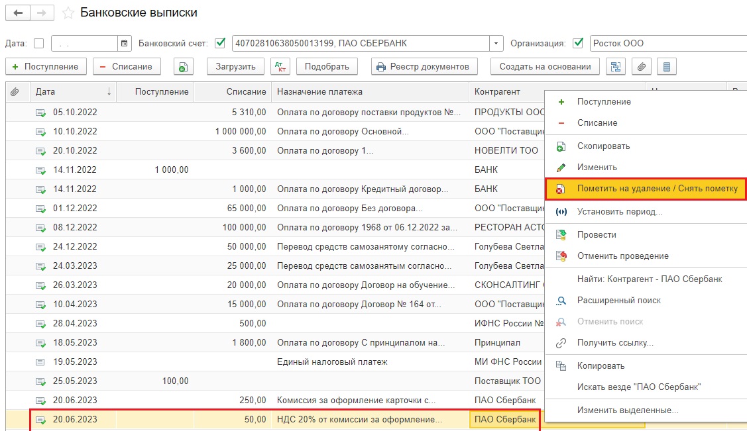The width and height of the screenshot is (747, 431).
Task: Click the Подобрать button
Action: point(327,67)
